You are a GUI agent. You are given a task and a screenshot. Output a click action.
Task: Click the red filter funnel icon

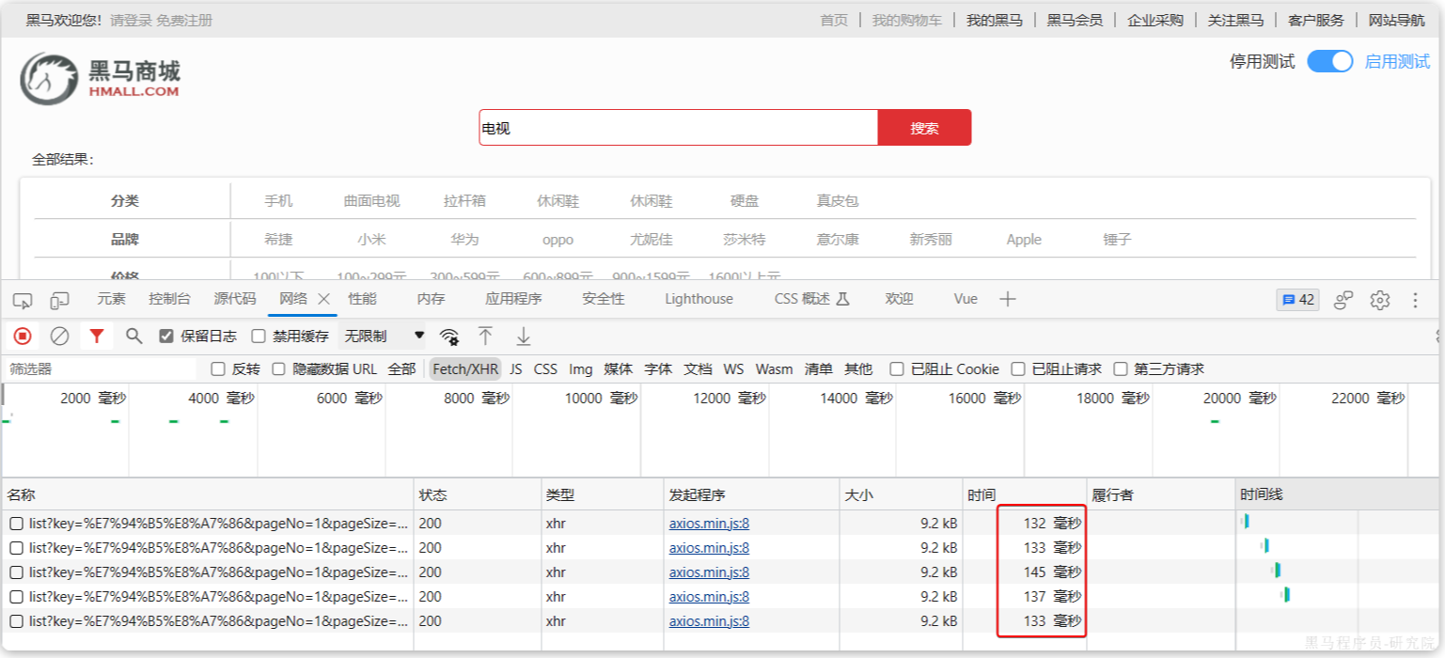point(96,336)
